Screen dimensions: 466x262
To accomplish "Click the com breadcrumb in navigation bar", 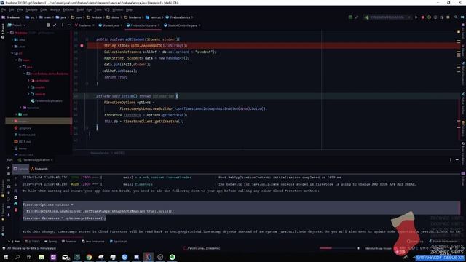I will [x=76, y=17].
